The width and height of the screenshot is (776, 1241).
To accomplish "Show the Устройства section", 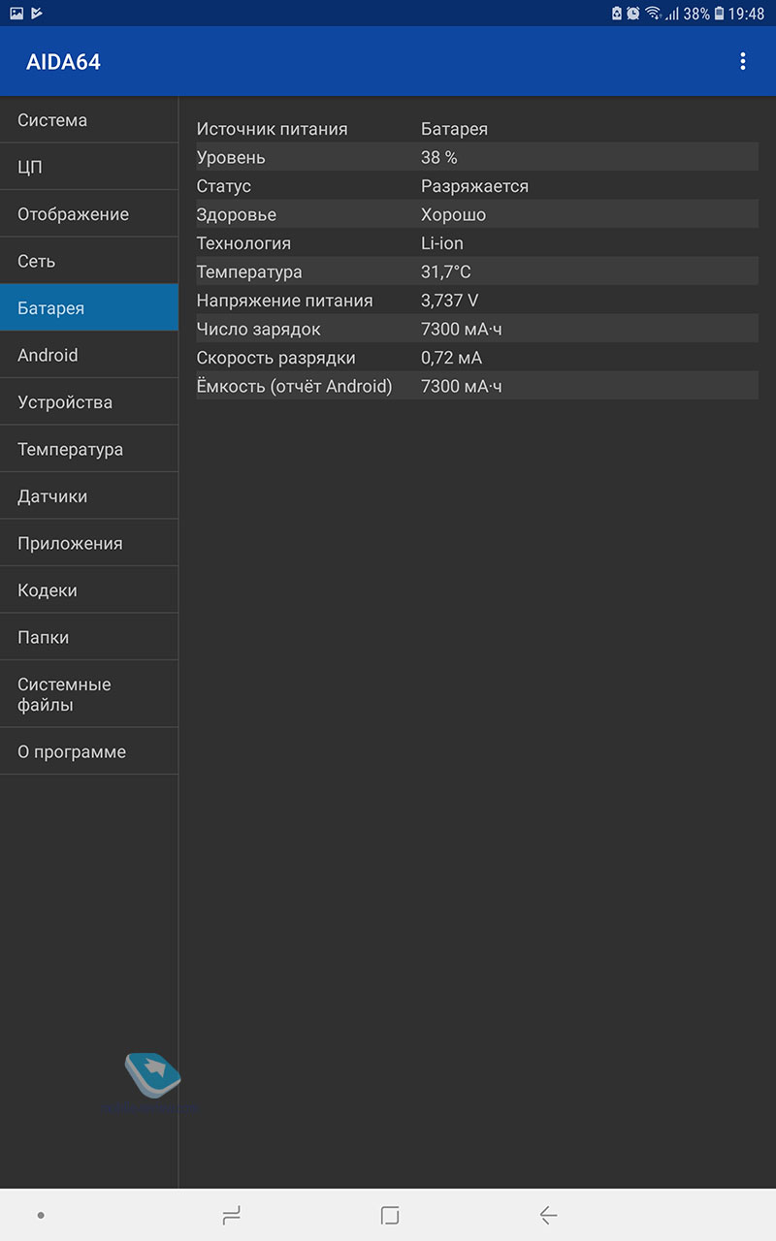I will pos(89,402).
